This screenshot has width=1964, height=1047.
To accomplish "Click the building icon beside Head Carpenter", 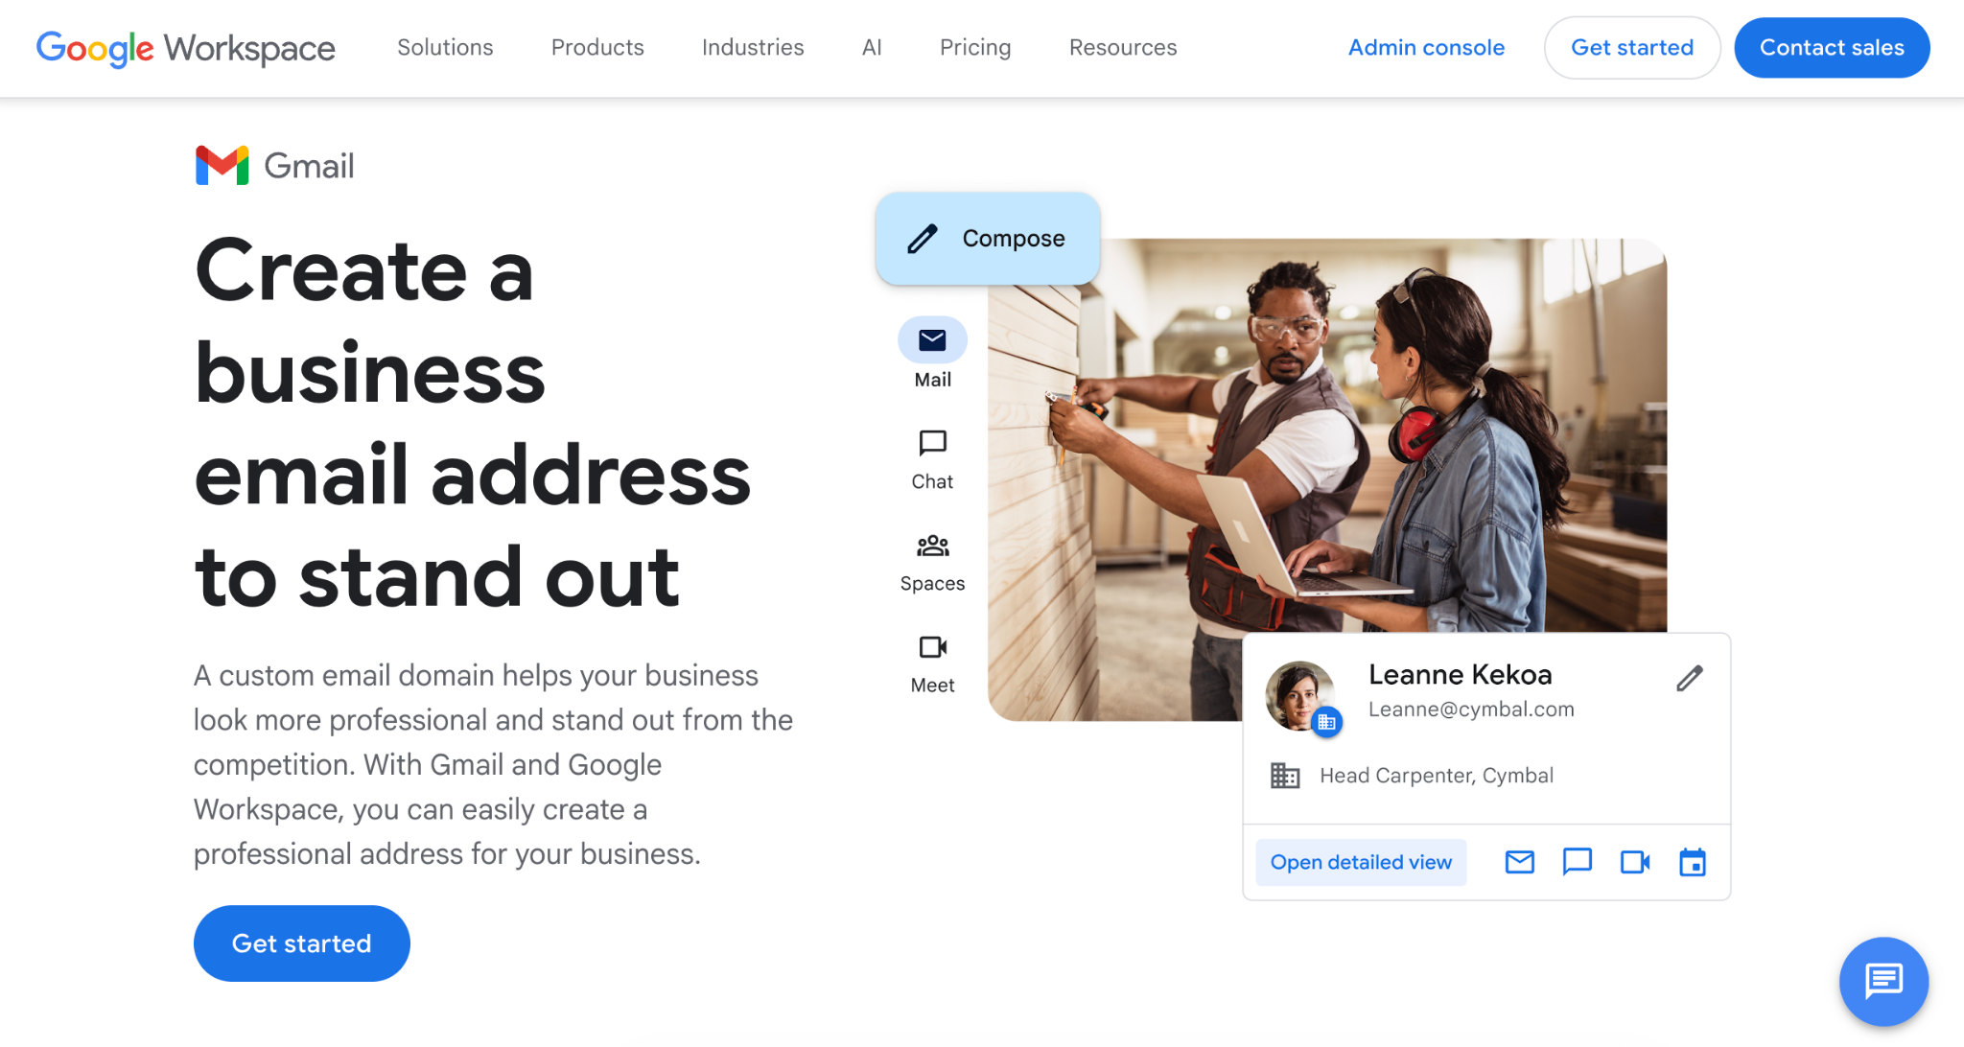I will click(x=1285, y=776).
